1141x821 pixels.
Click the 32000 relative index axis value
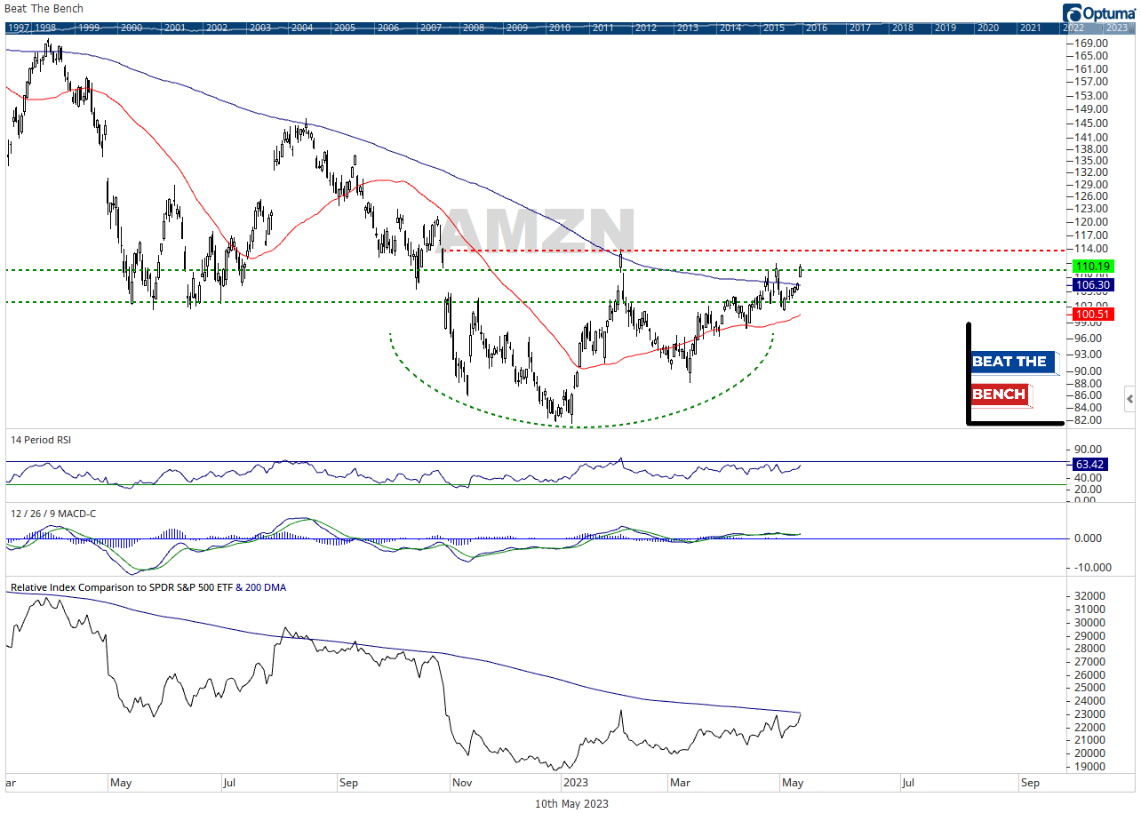pos(1090,595)
